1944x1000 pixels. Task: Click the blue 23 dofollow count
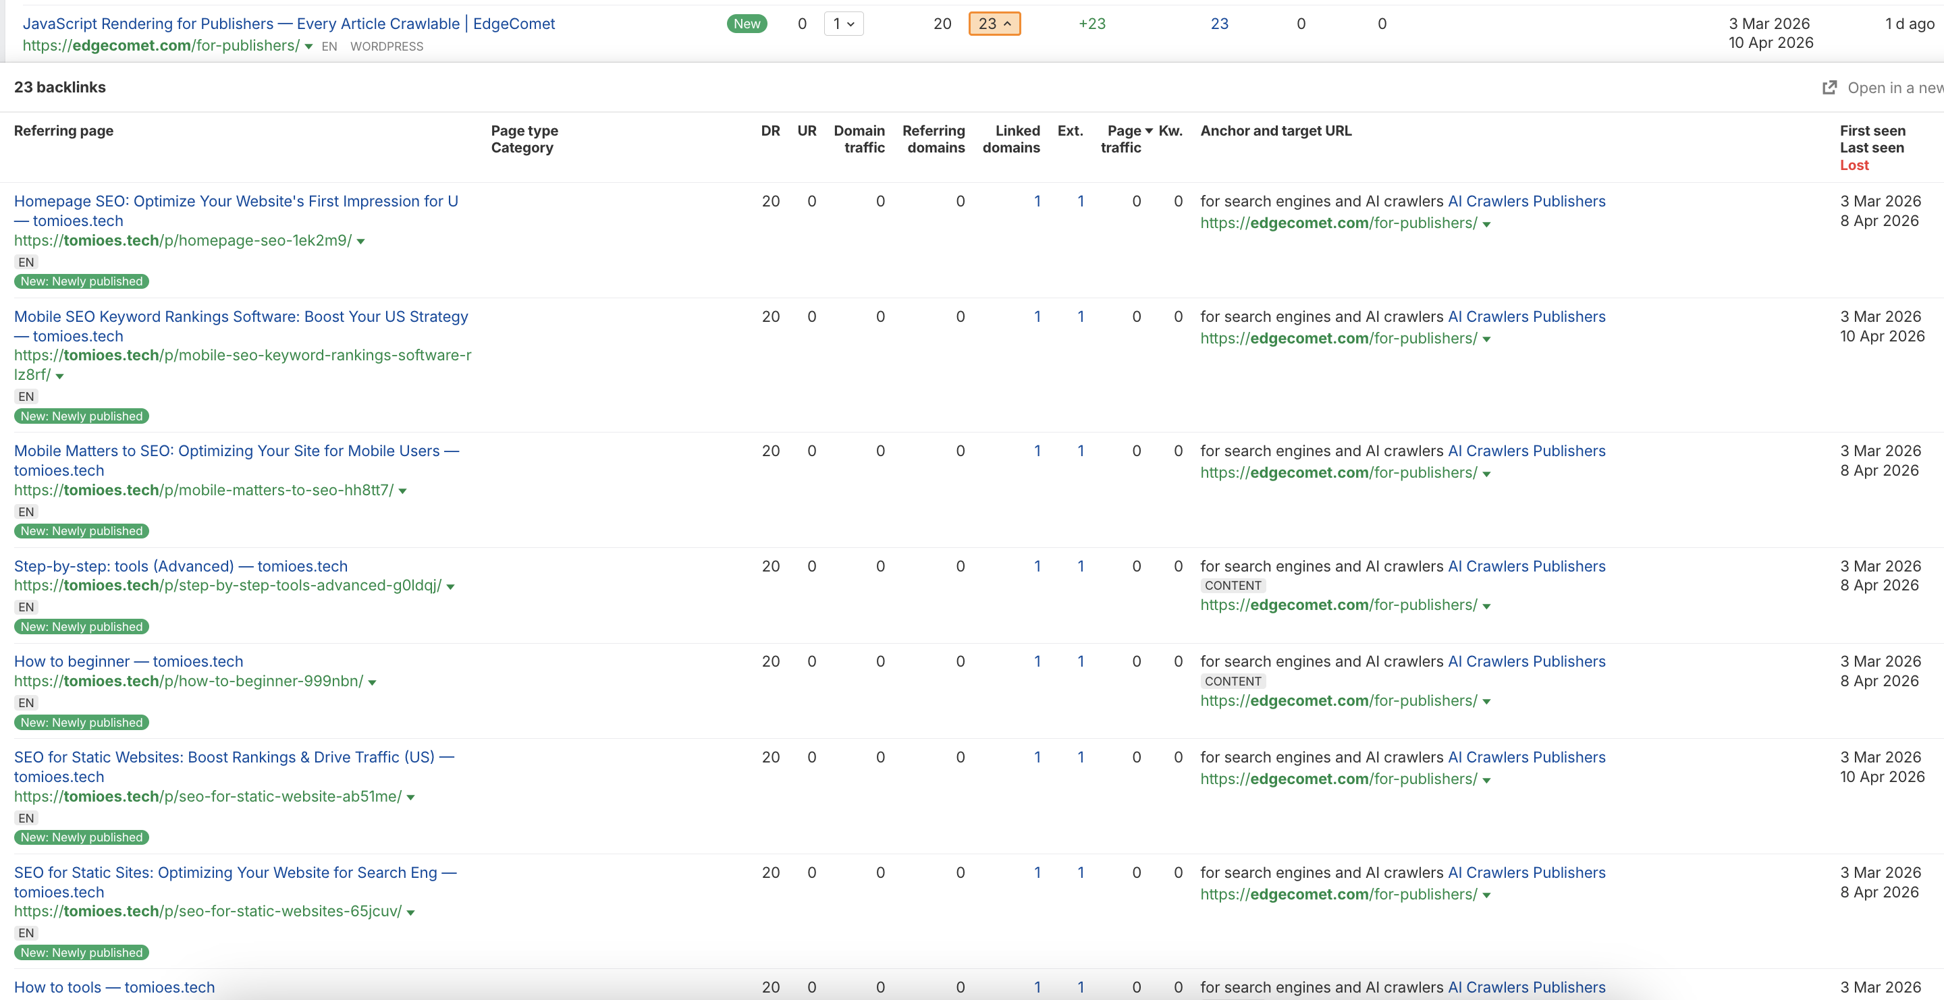pos(1219,24)
